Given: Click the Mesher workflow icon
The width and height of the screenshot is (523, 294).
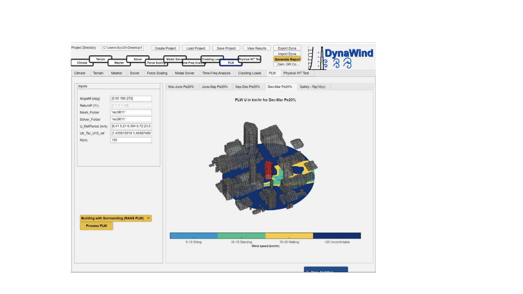Looking at the screenshot, I should (x=119, y=63).
